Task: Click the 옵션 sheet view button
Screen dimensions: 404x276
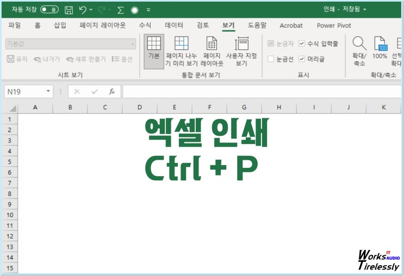Action: click(x=122, y=59)
